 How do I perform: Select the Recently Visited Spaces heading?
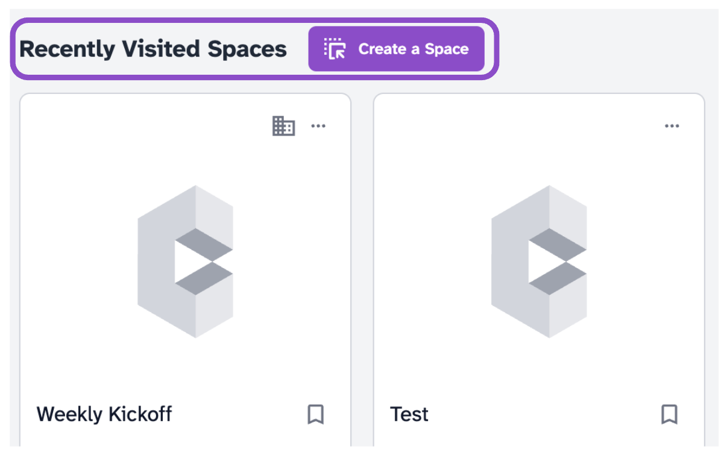153,49
